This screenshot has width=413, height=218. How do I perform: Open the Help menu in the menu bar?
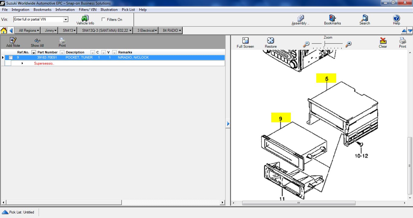(x=143, y=10)
